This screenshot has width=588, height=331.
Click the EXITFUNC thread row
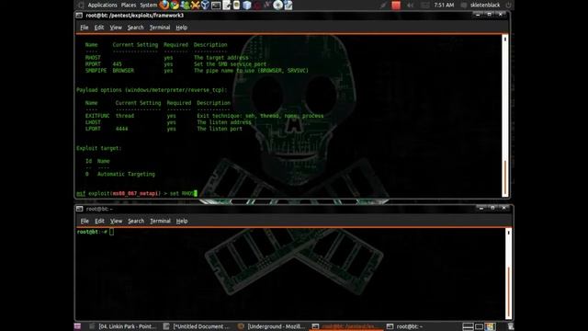point(204,116)
